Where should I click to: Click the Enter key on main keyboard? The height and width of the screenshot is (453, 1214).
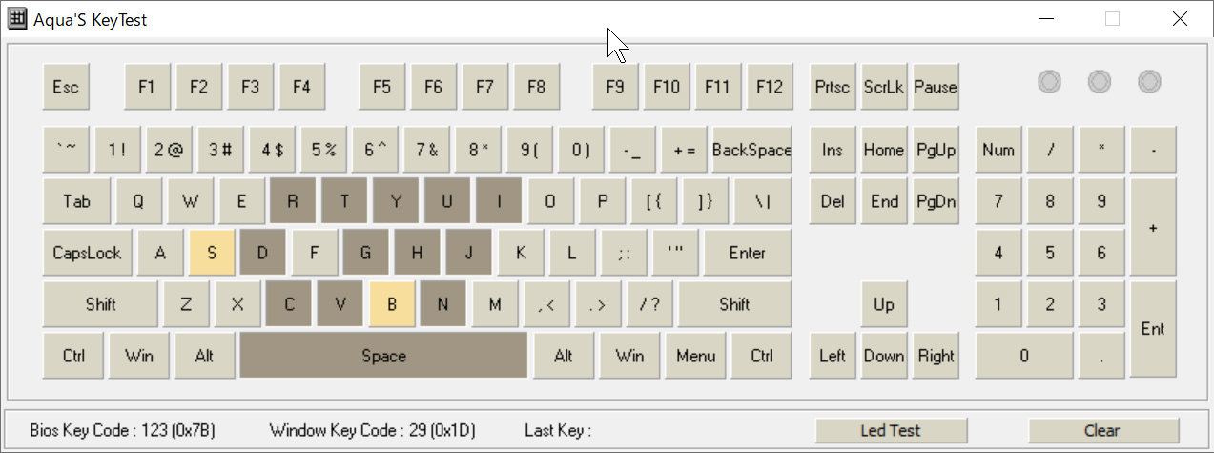pyautogui.click(x=748, y=254)
